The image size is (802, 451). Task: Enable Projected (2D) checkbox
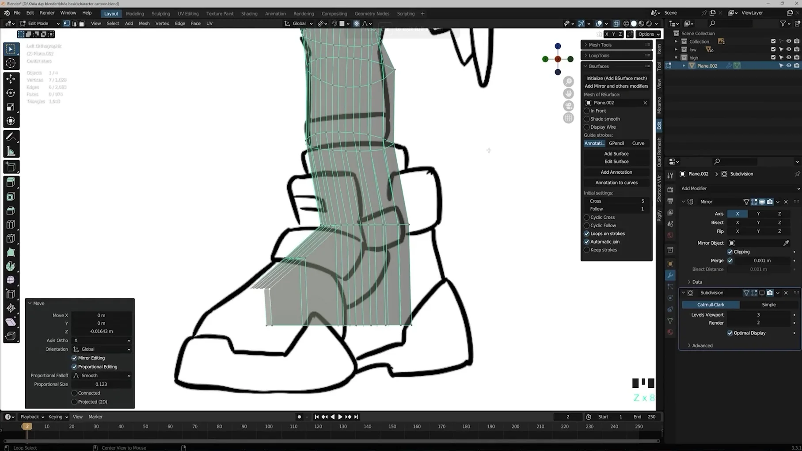(74, 402)
